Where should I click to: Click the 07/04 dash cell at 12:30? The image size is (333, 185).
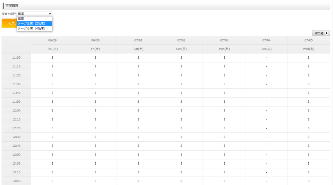267,137
